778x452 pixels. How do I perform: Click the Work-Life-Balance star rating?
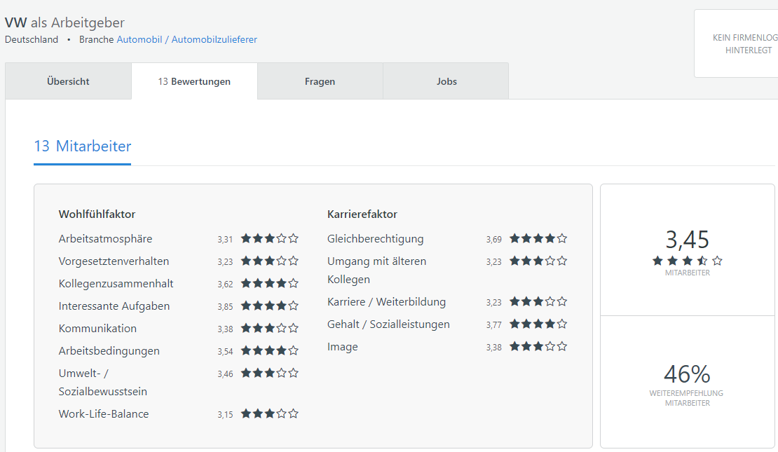pyautogui.click(x=270, y=413)
